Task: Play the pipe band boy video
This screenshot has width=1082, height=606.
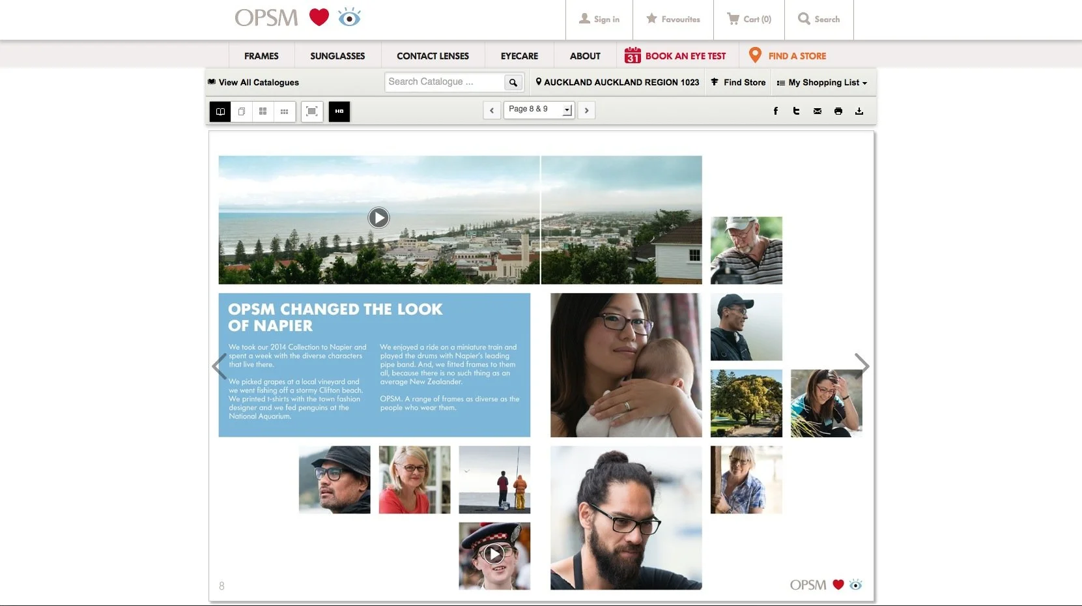Action: [494, 555]
